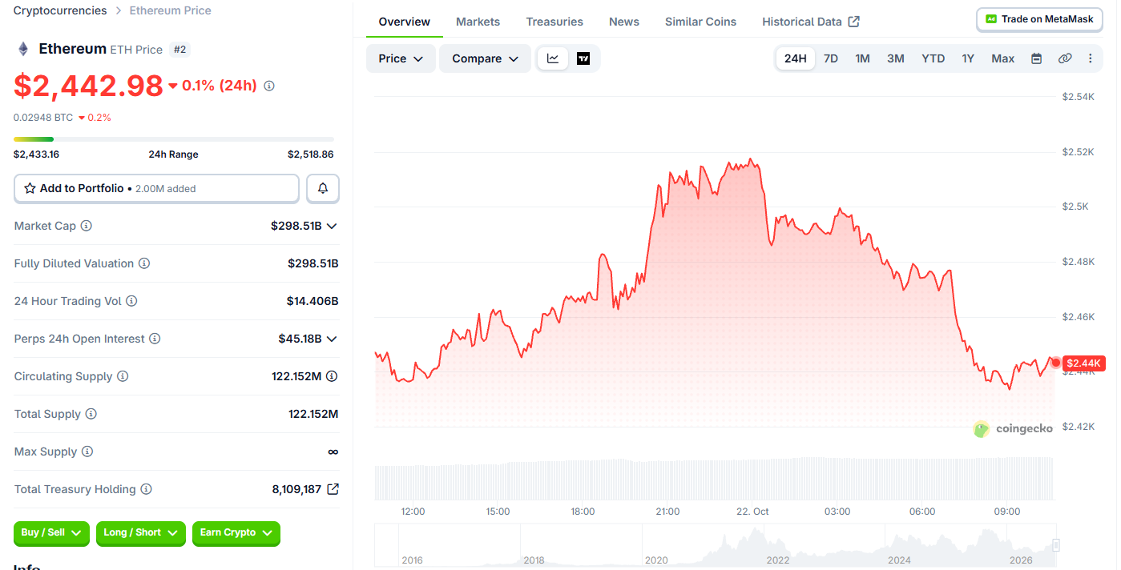Show Max Supply info icon
The image size is (1121, 570).
(87, 452)
